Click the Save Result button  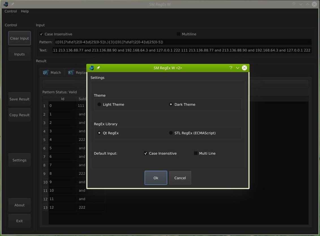20,99
